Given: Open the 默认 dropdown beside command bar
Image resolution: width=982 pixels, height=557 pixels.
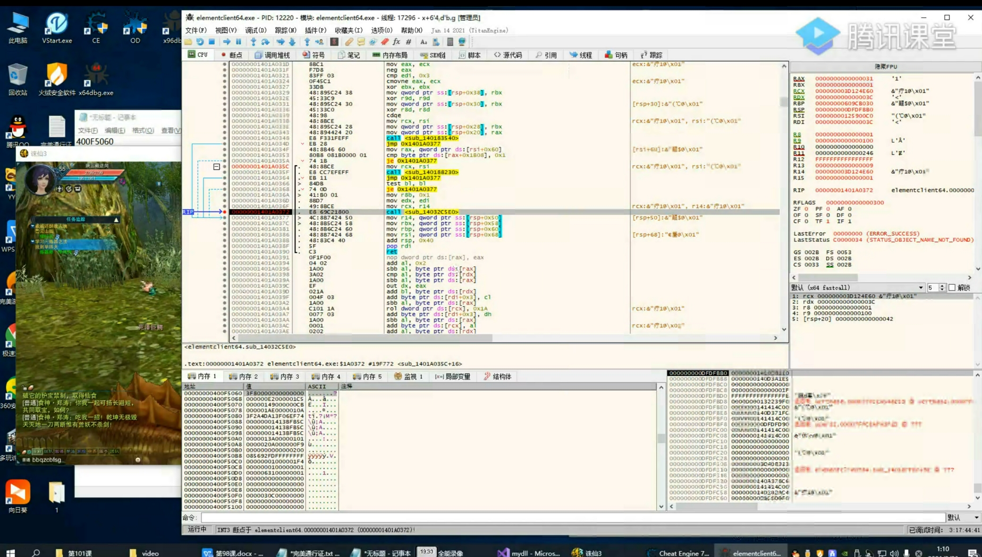Looking at the screenshot, I should 961,517.
